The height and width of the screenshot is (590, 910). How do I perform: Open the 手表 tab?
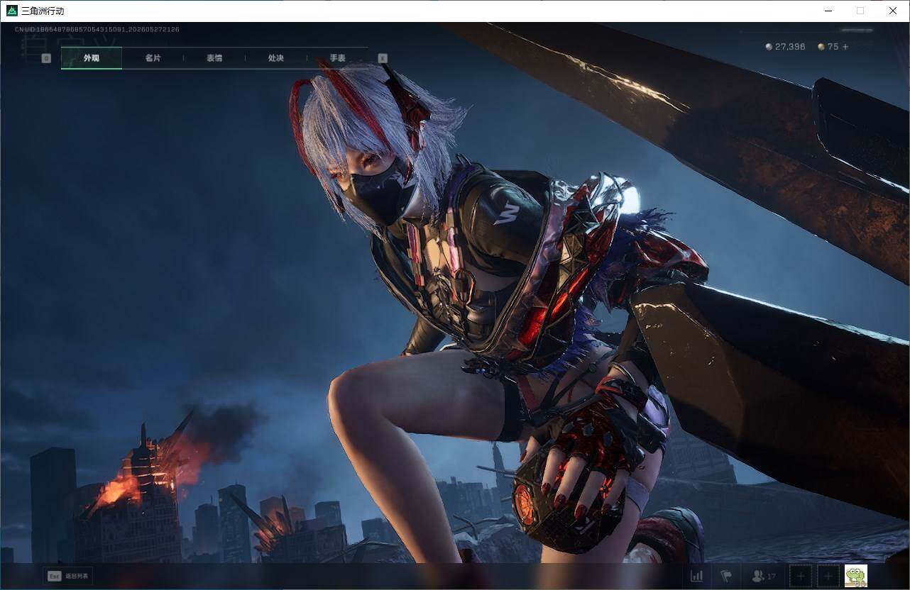(x=338, y=58)
